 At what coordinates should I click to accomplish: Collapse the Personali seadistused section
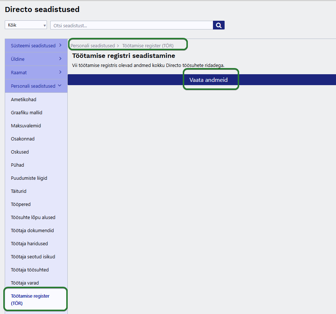coord(36,86)
